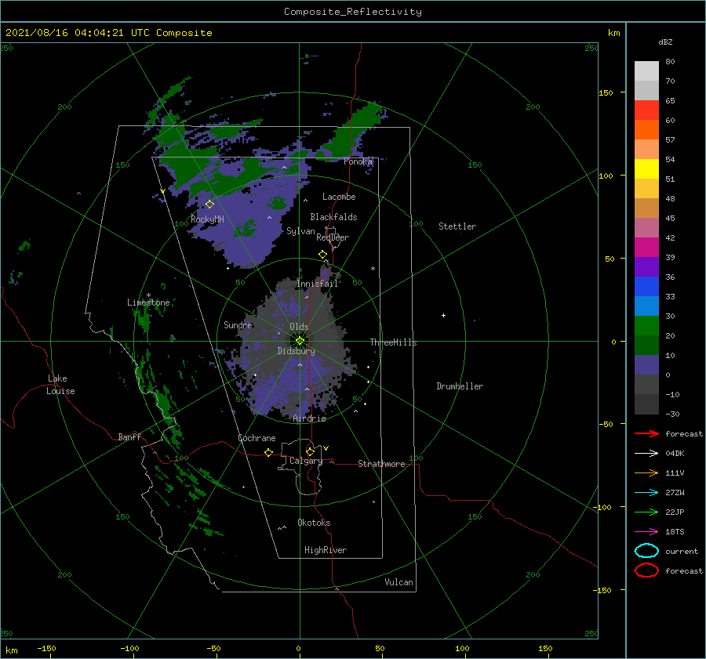Click the RockyMH label
This screenshot has height=659, width=706.
coord(207,219)
